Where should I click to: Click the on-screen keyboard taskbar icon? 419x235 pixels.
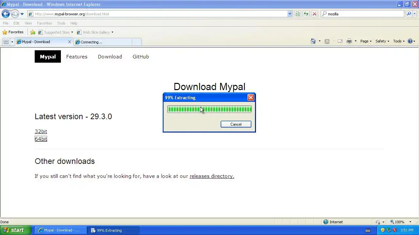[x=368, y=230]
